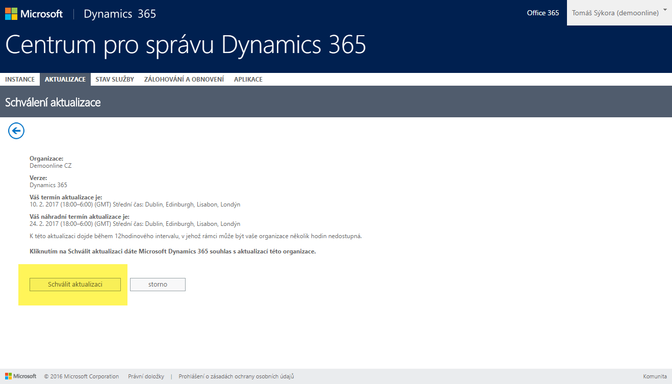Screen dimensions: 672x384
Task: Click the Verze label
Action: point(38,178)
